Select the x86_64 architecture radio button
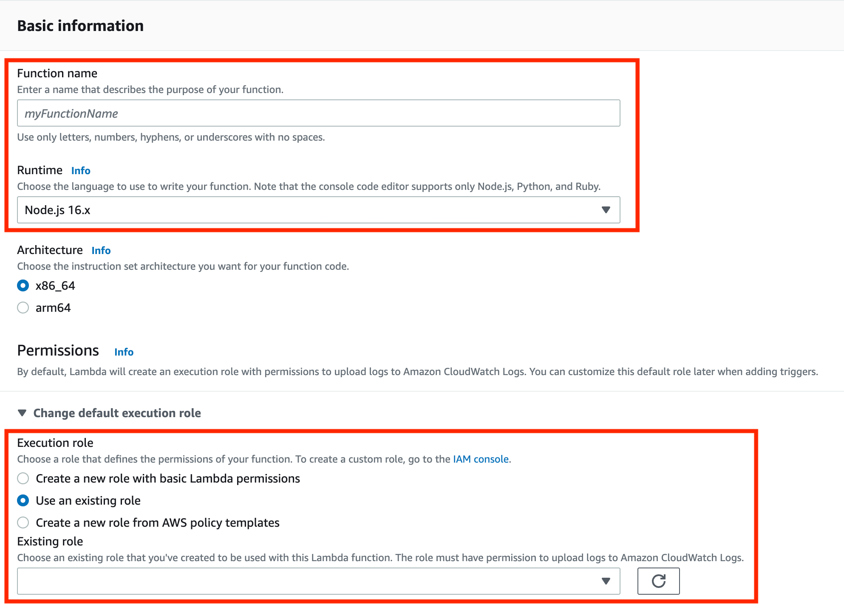The width and height of the screenshot is (844, 610). 23,285
